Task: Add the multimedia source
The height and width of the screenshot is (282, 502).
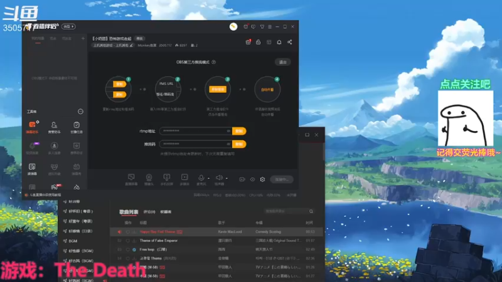Action: click(x=184, y=179)
